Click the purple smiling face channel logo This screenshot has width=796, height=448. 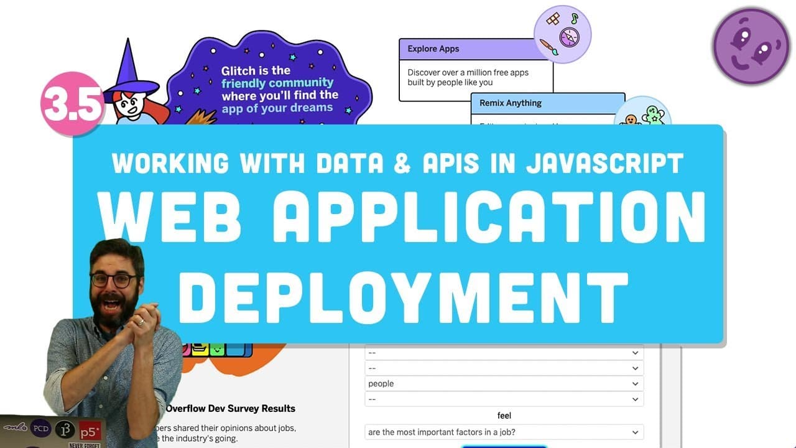click(x=751, y=46)
